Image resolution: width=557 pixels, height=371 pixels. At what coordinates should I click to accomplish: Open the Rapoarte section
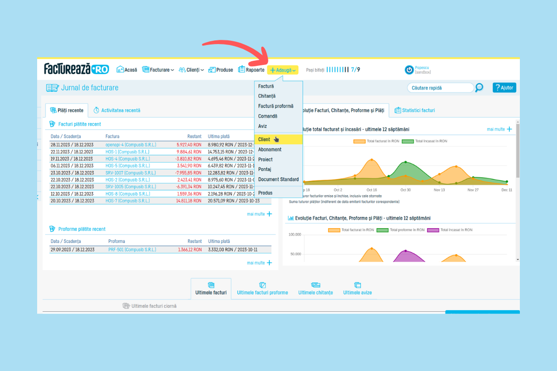251,70
